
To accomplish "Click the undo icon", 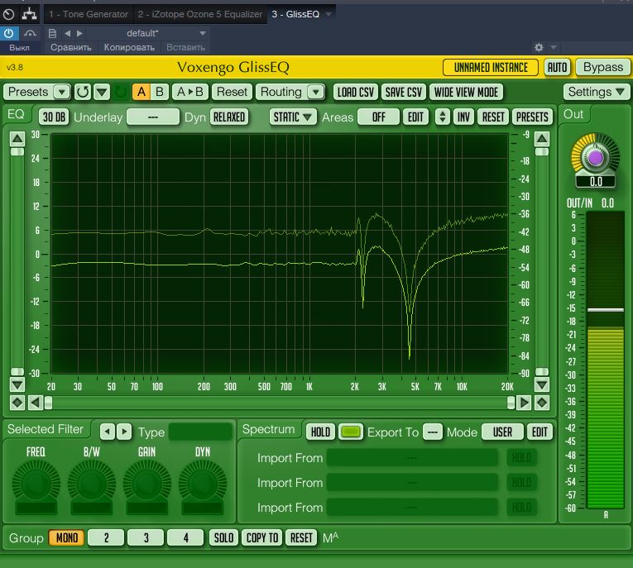I will tap(83, 92).
